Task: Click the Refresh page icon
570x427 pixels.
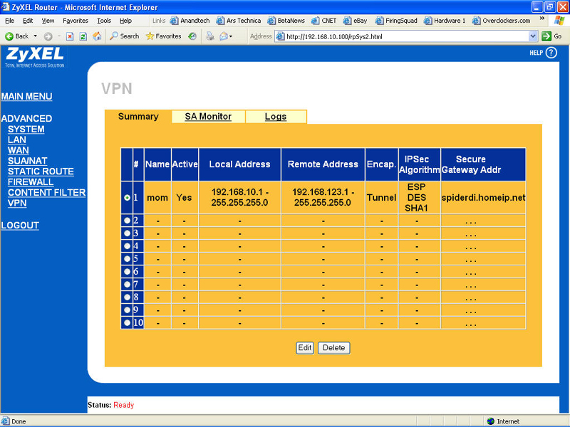Action: [83, 36]
